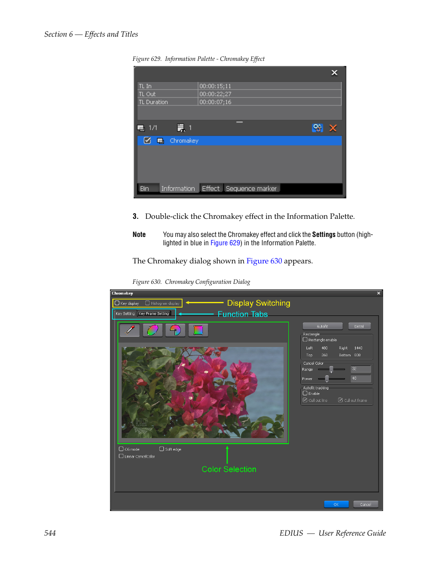Click the Cancel Color Range slider handle
This screenshot has width=443, height=570.
pyautogui.click(x=331, y=369)
